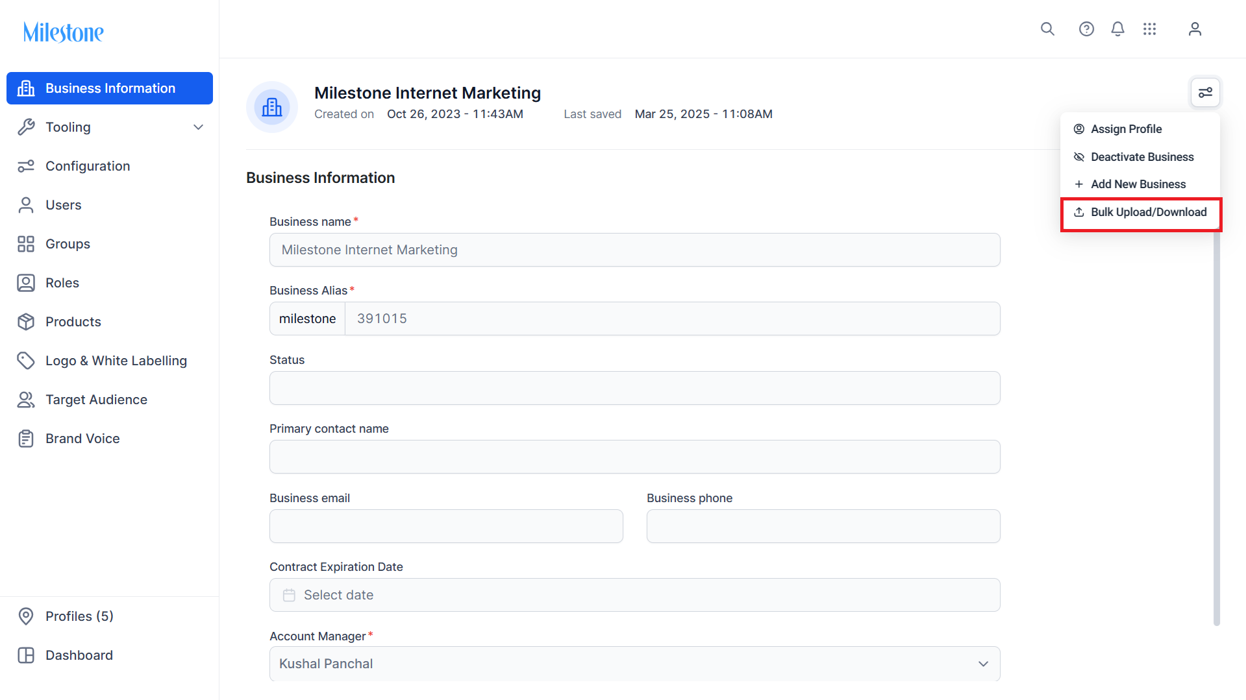Open the search icon in header
1246x700 pixels.
coord(1047,29)
